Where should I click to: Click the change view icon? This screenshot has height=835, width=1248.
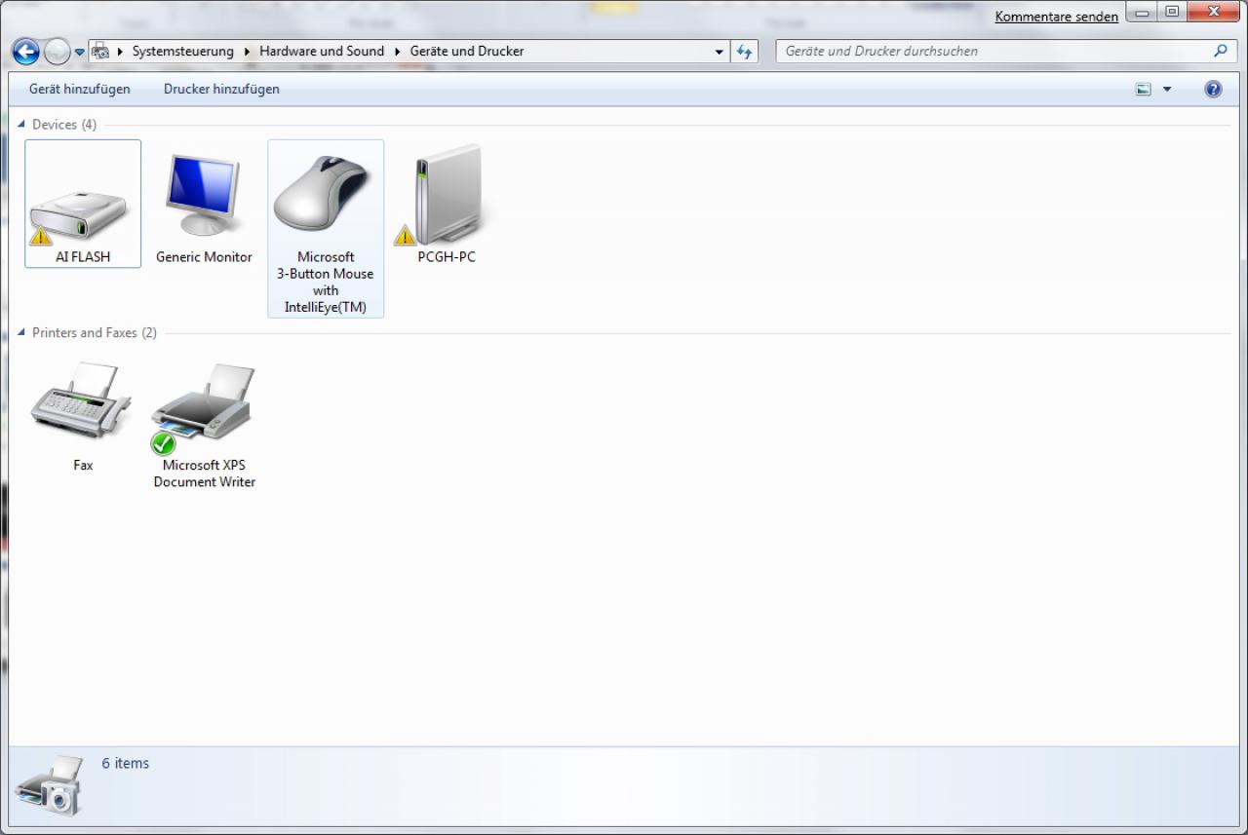[1144, 89]
